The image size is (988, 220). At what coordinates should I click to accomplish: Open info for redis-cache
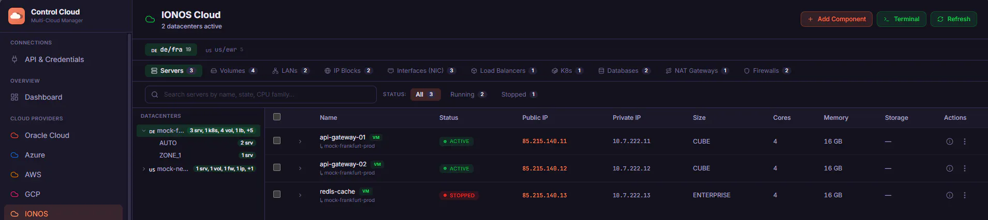950,195
